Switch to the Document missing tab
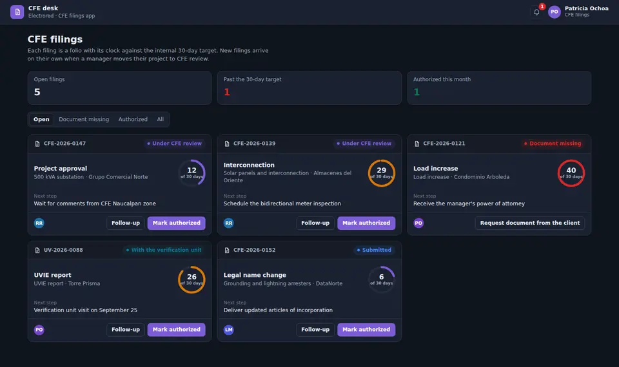Viewport: 619px width, 367px height. pos(84,120)
